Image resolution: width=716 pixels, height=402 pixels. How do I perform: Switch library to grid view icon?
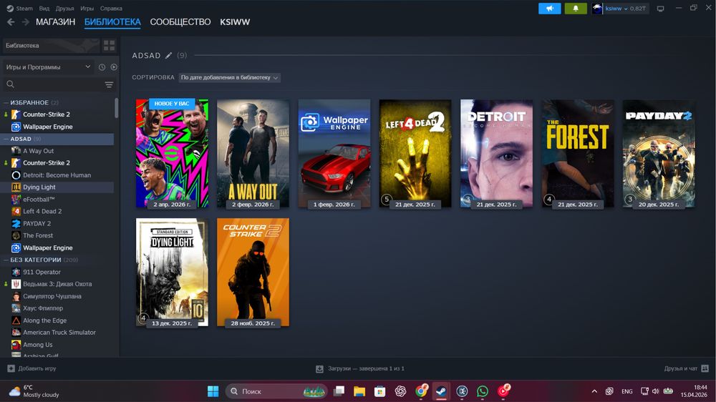click(109, 45)
